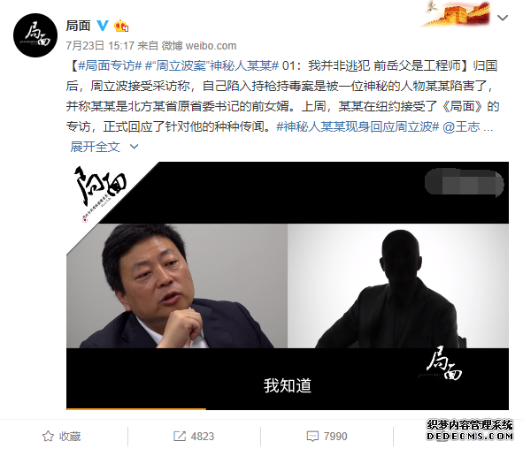Click the blue verified V badge
Screen dimensions: 523x449
(x=103, y=26)
